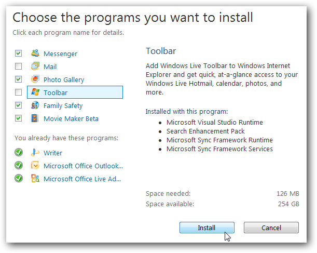
Task: Click the Writer pen icon
Action: coord(35,153)
